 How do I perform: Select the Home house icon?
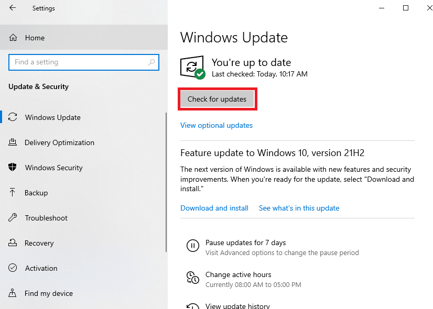click(13, 38)
